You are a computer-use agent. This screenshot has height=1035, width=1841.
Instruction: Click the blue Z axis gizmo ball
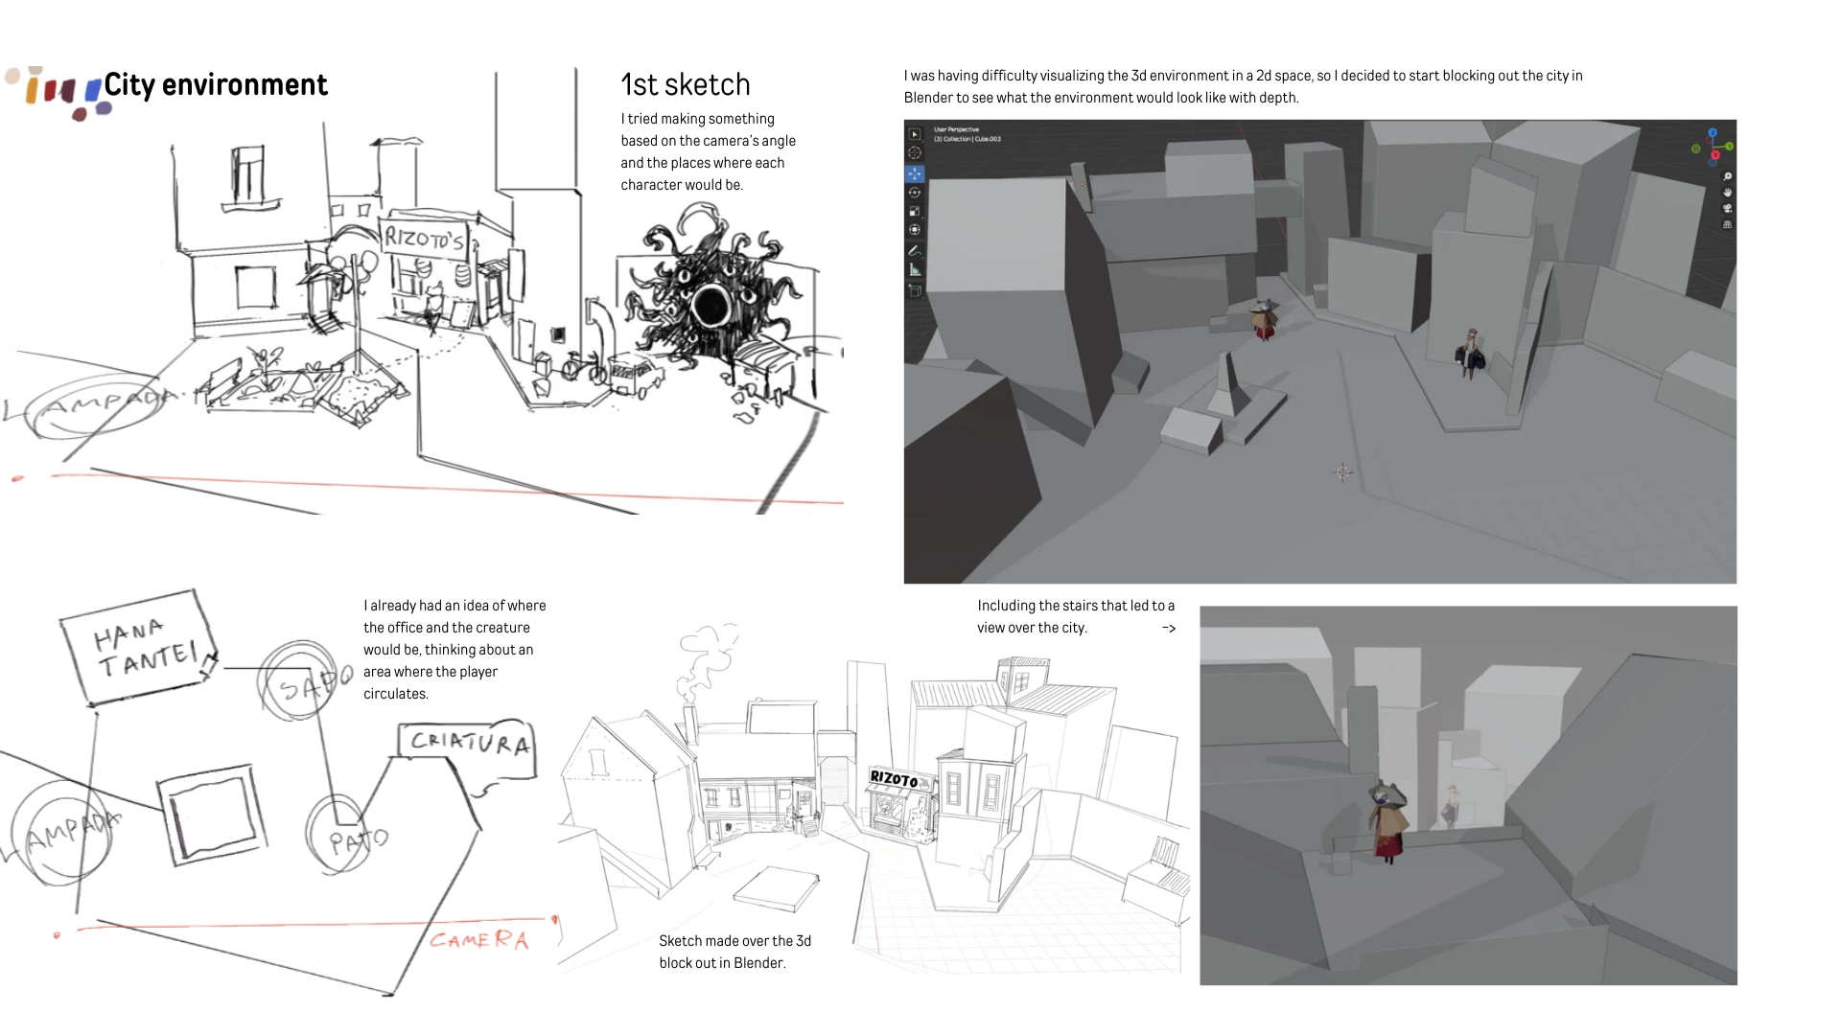click(1713, 132)
